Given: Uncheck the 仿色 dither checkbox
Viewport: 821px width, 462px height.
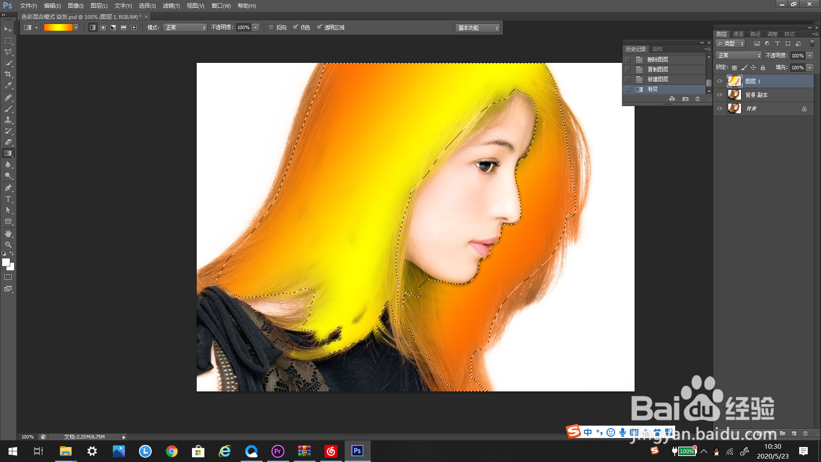Looking at the screenshot, I should click(295, 27).
